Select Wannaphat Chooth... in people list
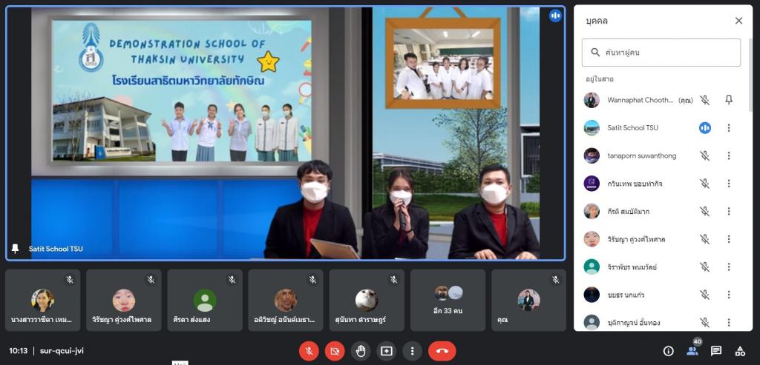Viewport: 760px width, 365px height. click(x=641, y=100)
